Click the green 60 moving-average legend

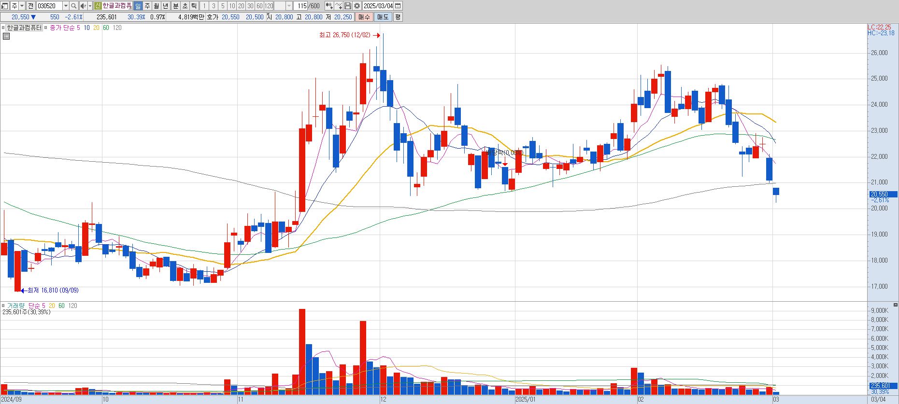[x=106, y=28]
